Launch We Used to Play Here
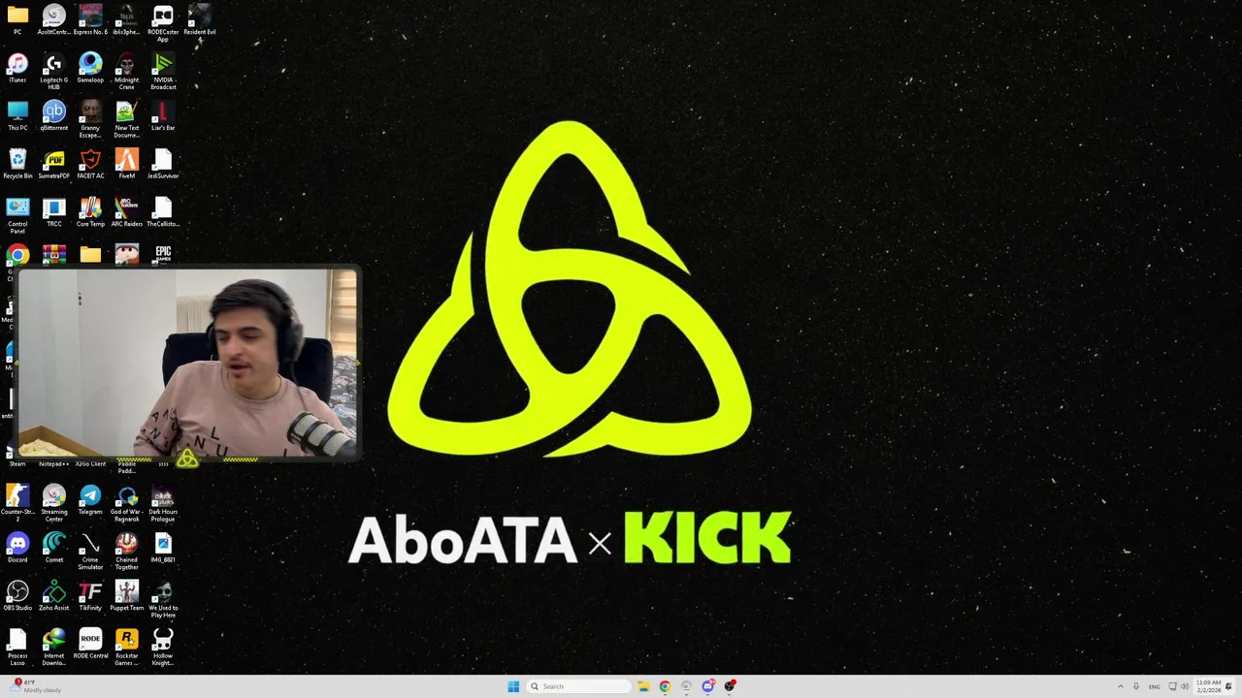 point(163,598)
